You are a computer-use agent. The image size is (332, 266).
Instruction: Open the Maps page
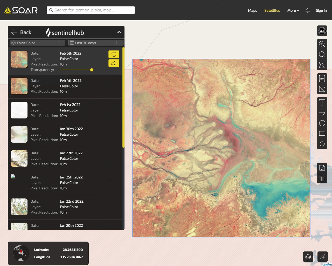(253, 10)
